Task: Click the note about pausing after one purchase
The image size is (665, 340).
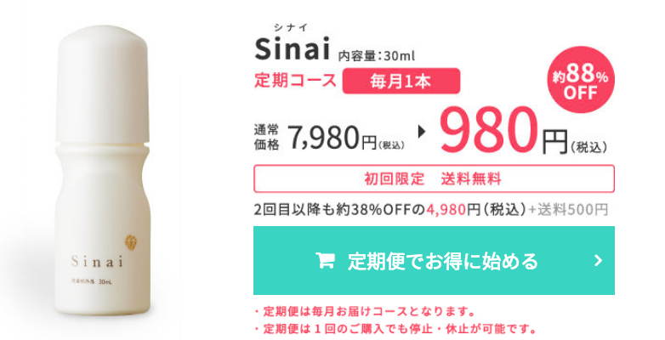Action: tap(395, 329)
